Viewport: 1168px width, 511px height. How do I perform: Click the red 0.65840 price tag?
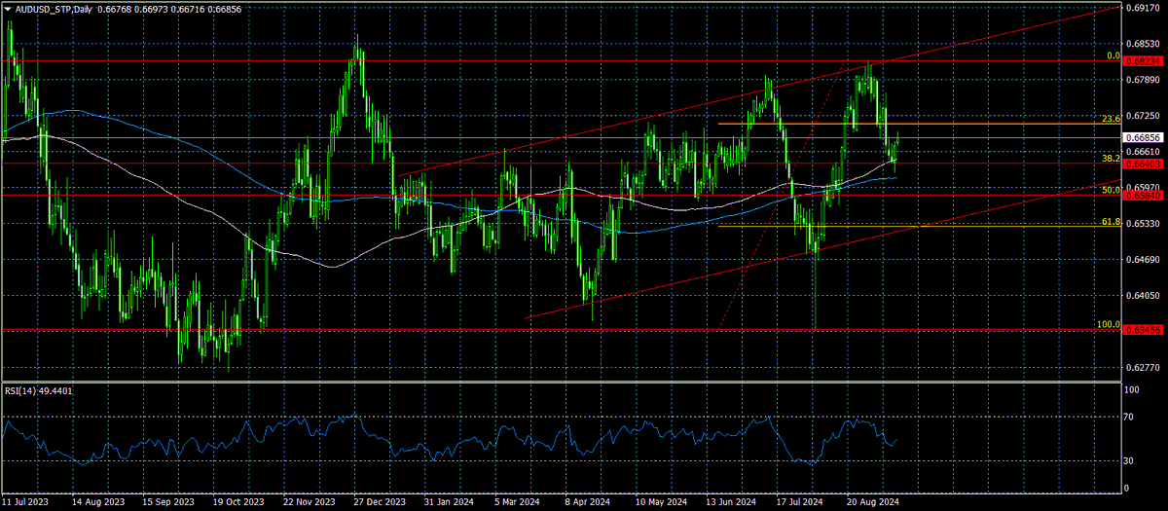coord(1142,196)
